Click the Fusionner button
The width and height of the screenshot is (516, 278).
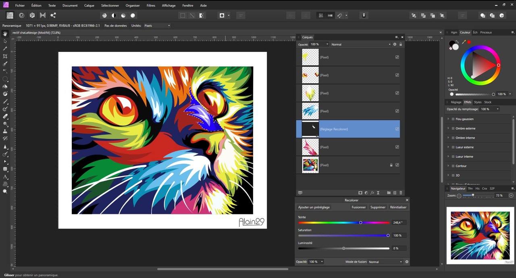[x=359, y=207]
